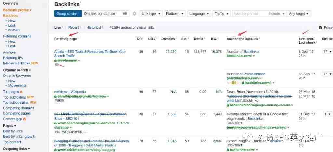Sort by First seen column header
Screen dimensions: 333x152
[x=306, y=39]
